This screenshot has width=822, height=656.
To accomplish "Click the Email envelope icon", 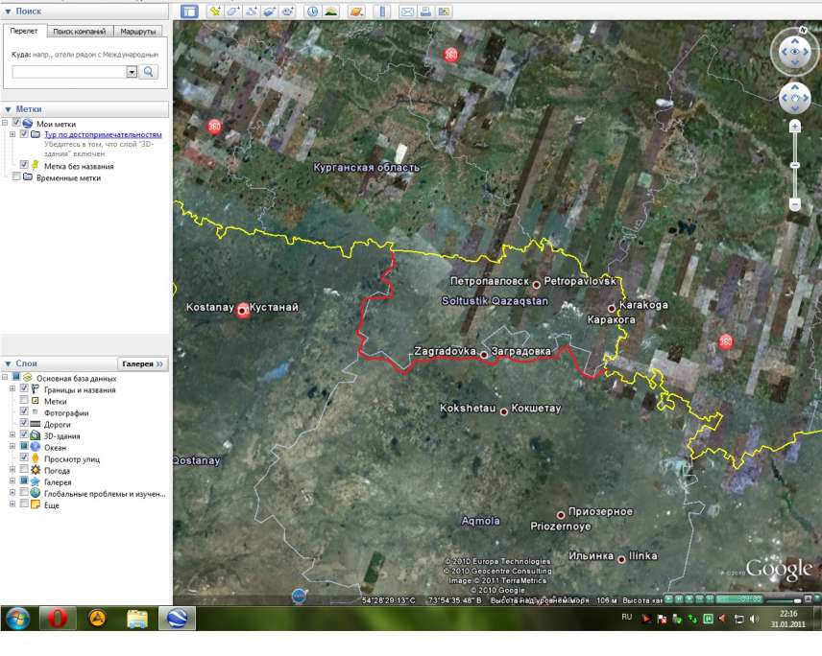I will (407, 12).
